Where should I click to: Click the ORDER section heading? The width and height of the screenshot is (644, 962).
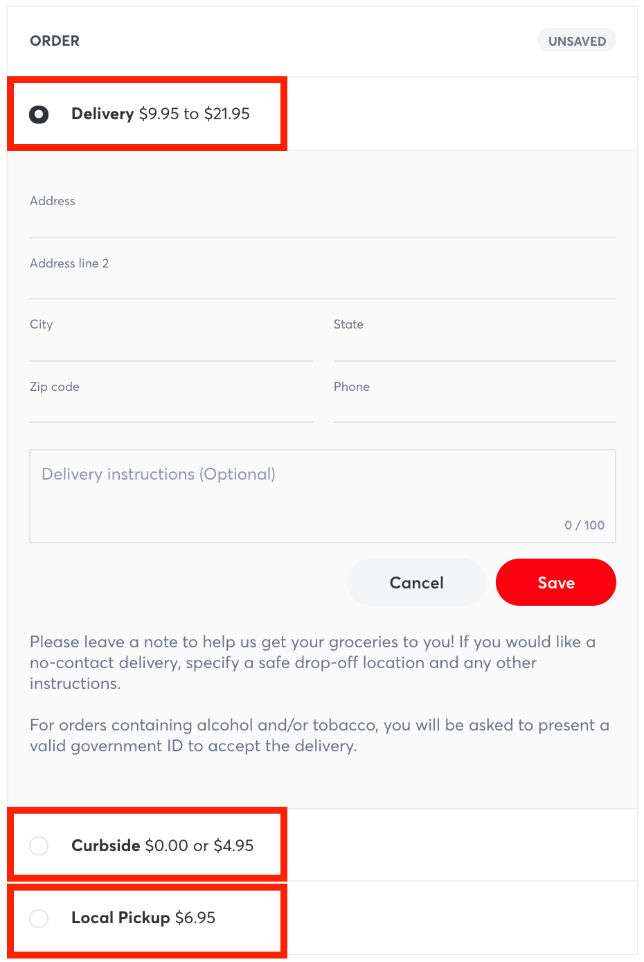55,41
